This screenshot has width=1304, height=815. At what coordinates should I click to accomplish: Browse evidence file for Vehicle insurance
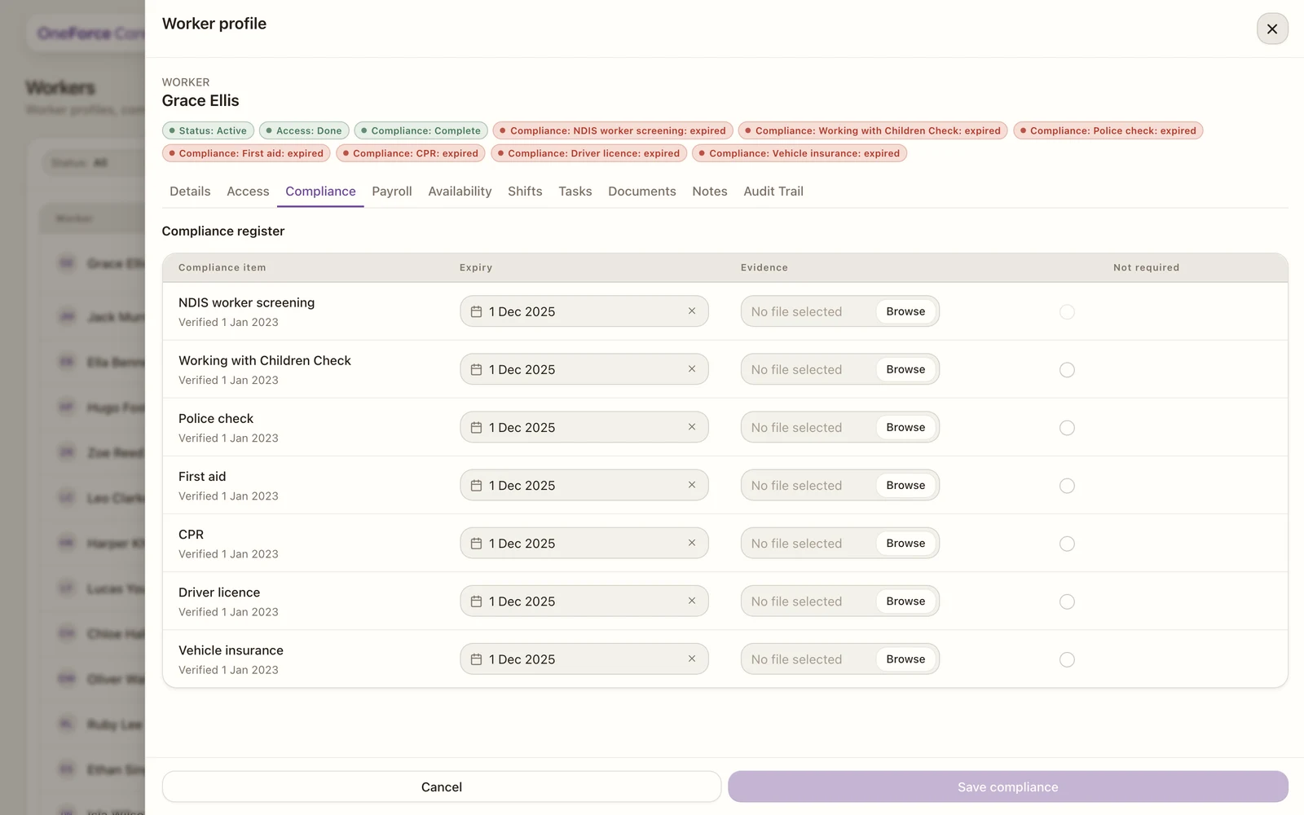pyautogui.click(x=905, y=659)
